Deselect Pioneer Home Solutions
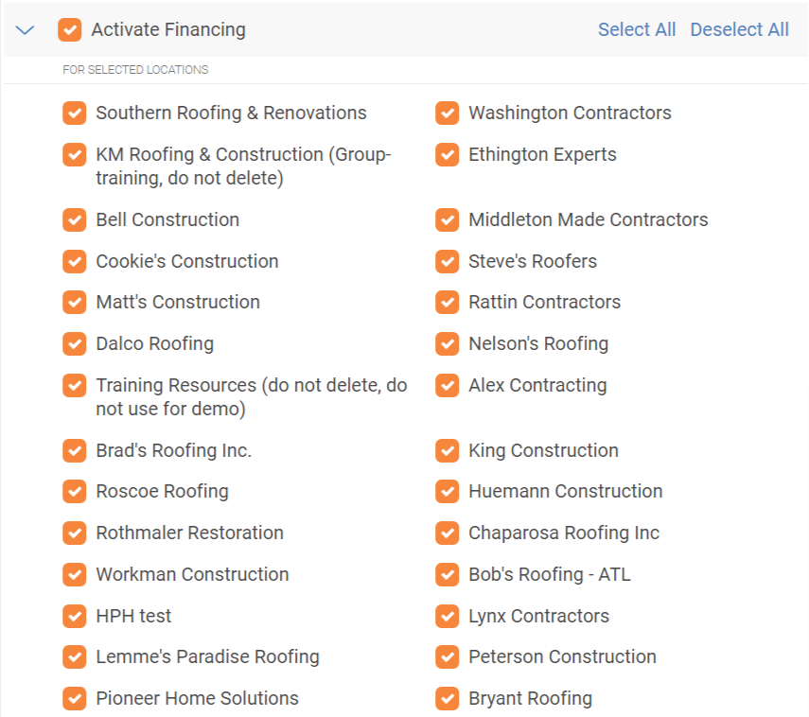 [75, 698]
